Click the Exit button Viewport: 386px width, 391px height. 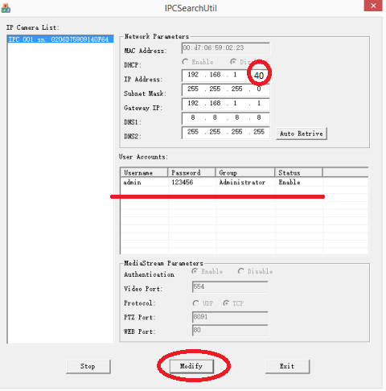[x=287, y=366]
